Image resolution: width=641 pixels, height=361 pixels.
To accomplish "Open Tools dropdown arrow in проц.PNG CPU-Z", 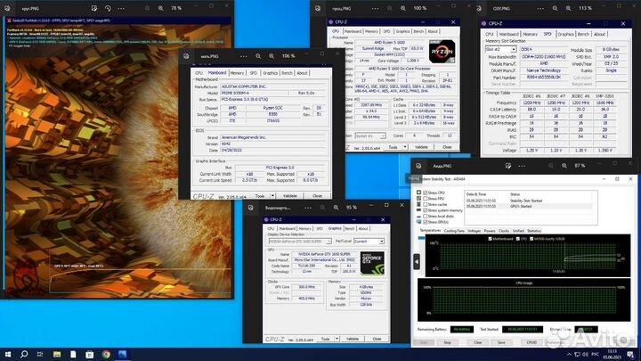I will point(405,147).
